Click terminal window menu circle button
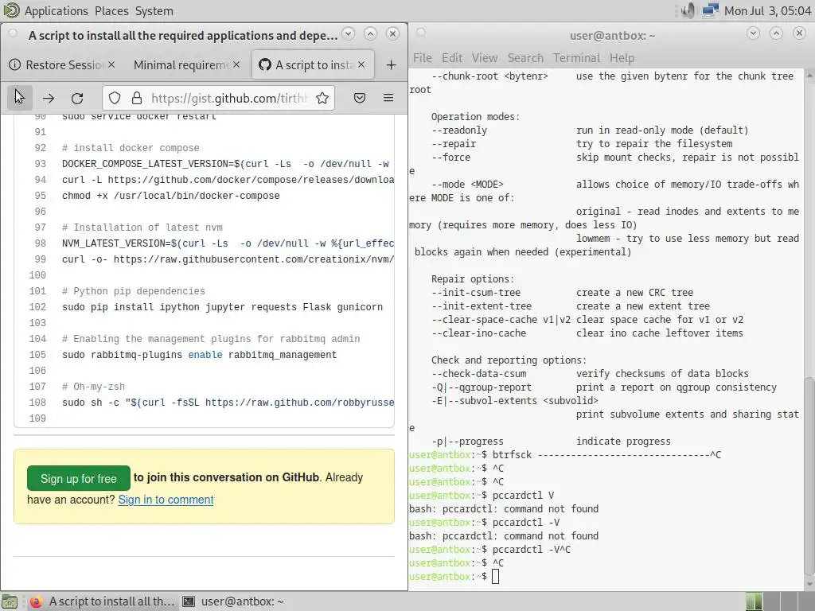This screenshot has width=815, height=611. tap(421, 33)
